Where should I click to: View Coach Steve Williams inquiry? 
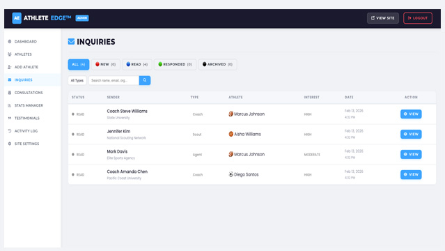pyautogui.click(x=411, y=114)
